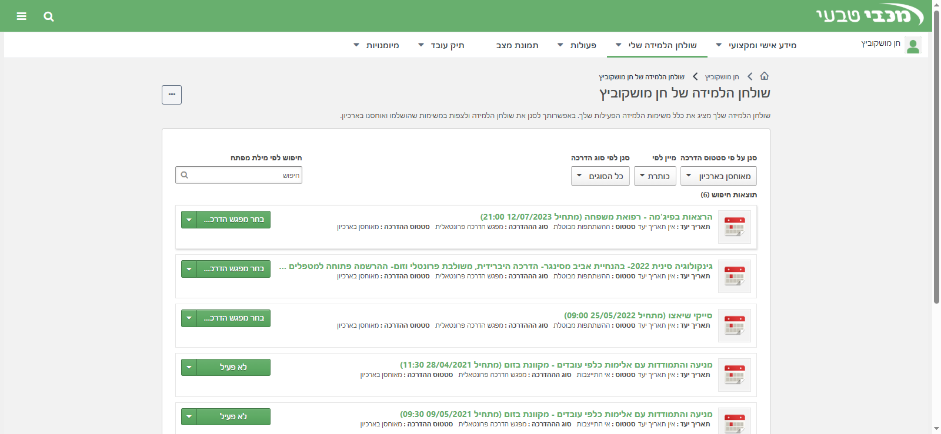
Task: Click the user avatar icon
Action: point(913,45)
